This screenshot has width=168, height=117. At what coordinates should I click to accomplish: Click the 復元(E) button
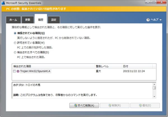(x=145, y=106)
